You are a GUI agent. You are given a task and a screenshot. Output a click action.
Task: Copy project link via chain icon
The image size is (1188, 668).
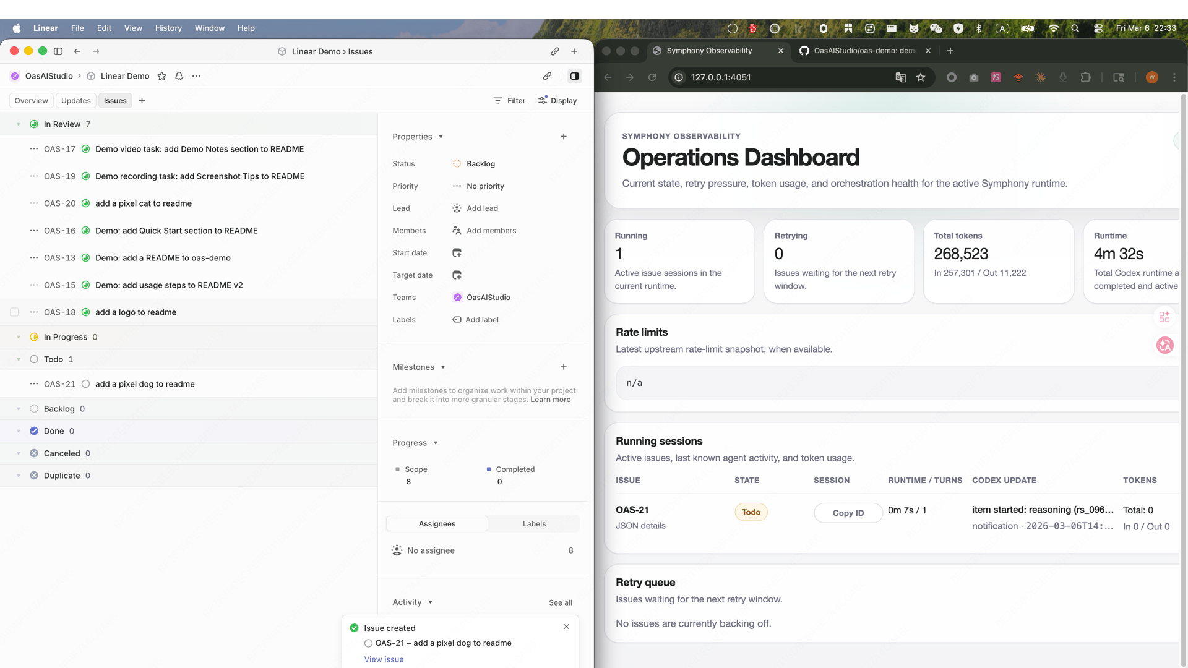547,76
